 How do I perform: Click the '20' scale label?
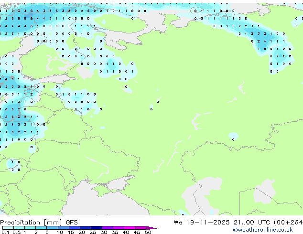click(x=82, y=232)
